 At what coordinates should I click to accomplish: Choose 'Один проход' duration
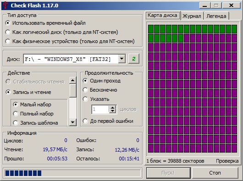pyautogui.click(x=102, y=81)
